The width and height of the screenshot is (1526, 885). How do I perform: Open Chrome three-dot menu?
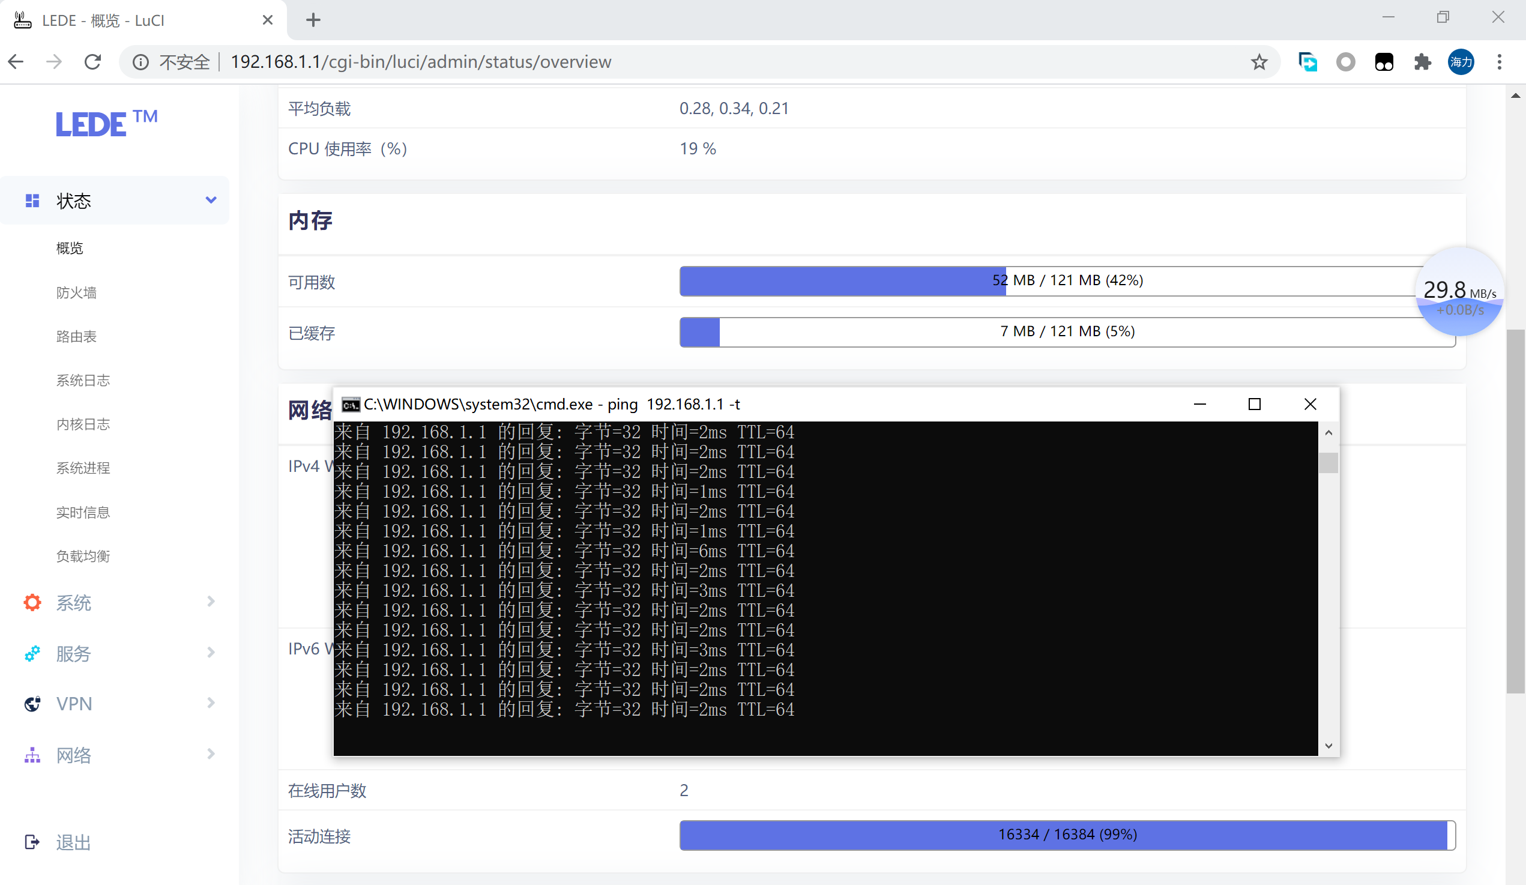1500,62
